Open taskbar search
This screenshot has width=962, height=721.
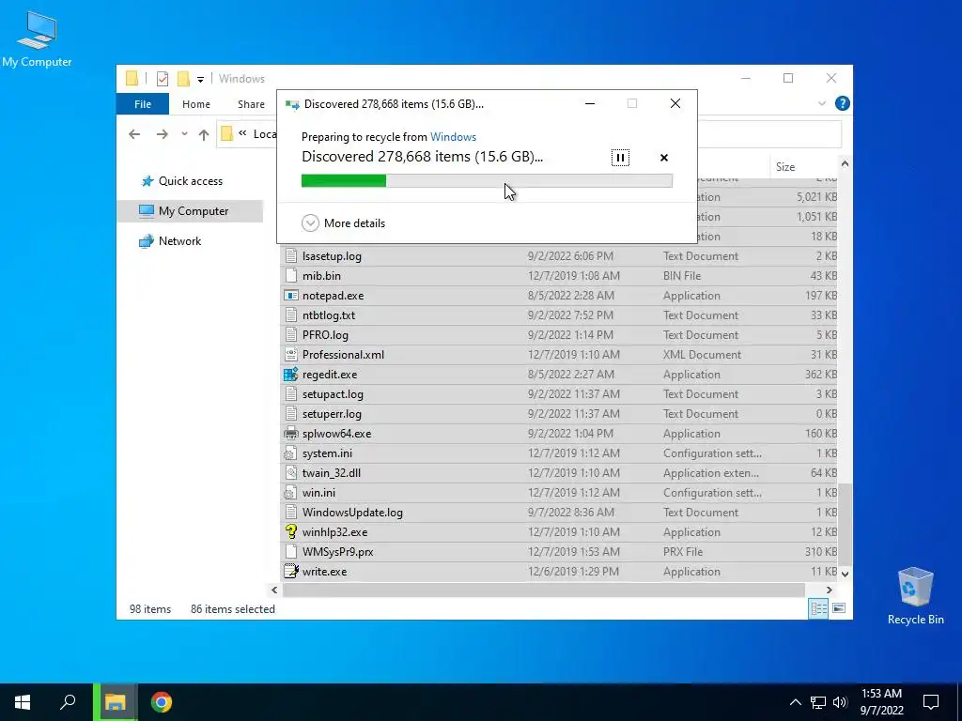[68, 702]
